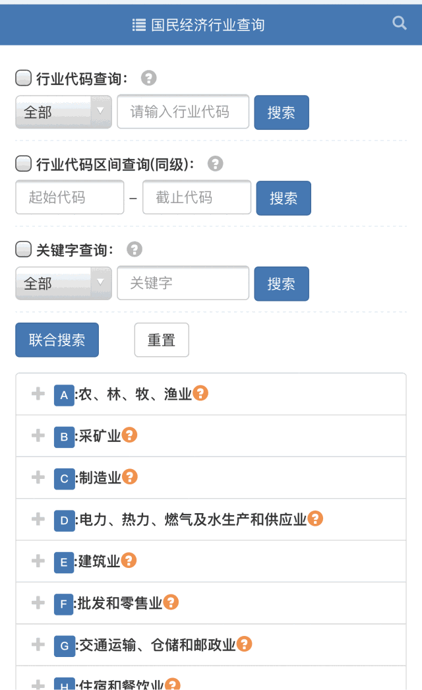The width and height of the screenshot is (422, 690).
Task: Open help icon for 行业代码区间查询
Action: (216, 164)
